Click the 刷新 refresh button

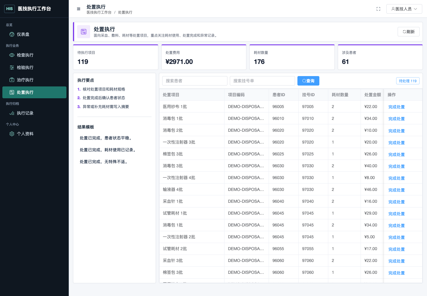point(408,32)
